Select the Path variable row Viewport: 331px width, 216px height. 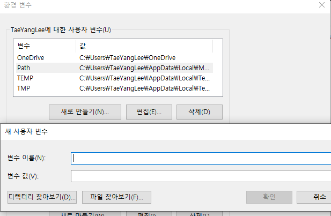click(x=114, y=68)
